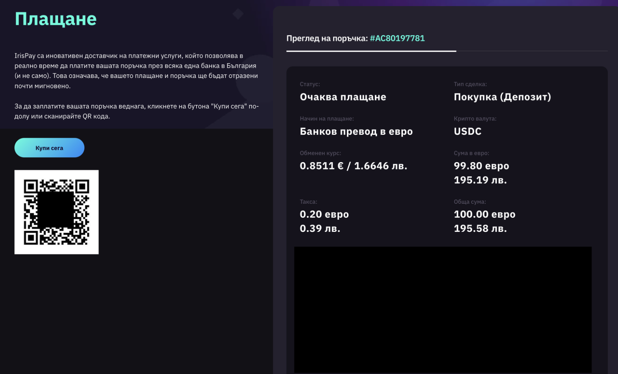Click the "Плащане" page heading
This screenshot has width=618, height=374.
[x=56, y=19]
